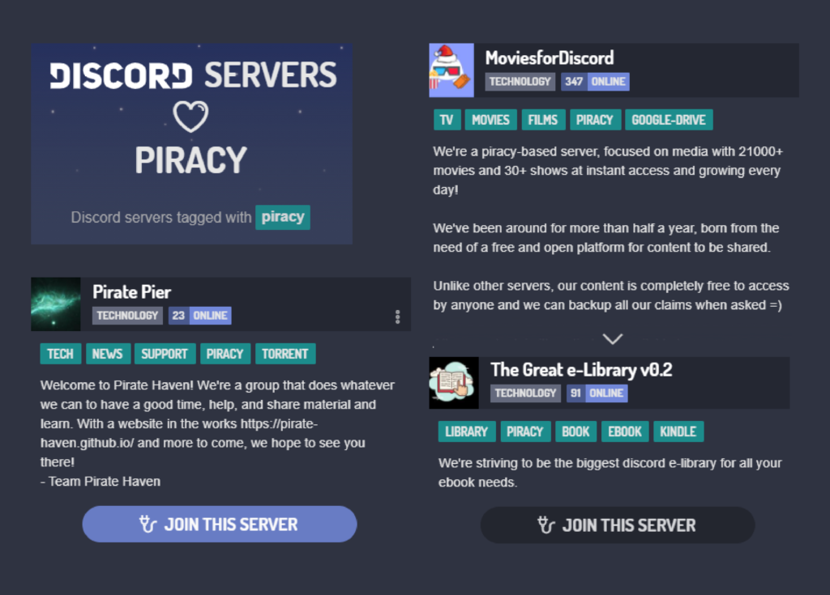830x595 pixels.
Task: Filter by the TECH tag
Action: 61,354
